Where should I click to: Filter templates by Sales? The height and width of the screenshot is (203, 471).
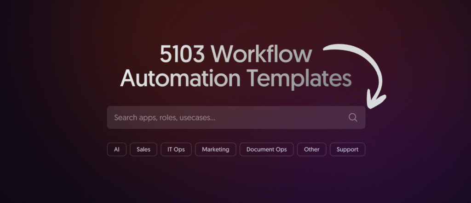click(x=144, y=149)
